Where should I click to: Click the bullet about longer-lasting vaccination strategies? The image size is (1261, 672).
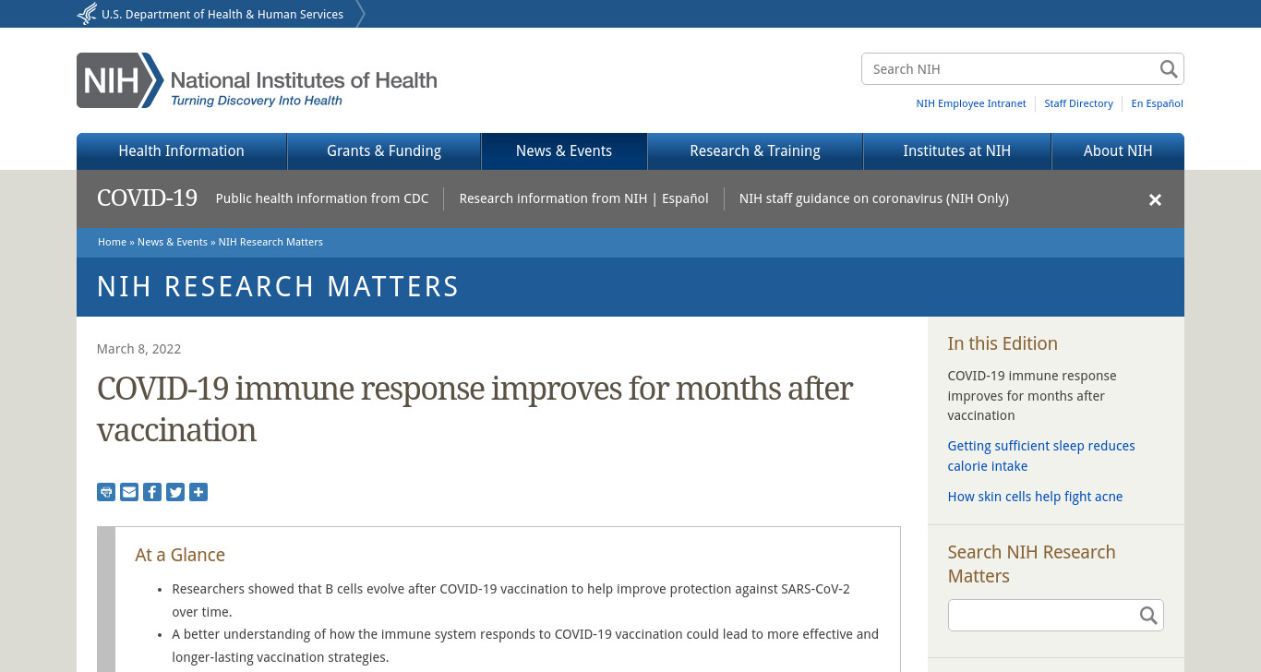[525, 646]
